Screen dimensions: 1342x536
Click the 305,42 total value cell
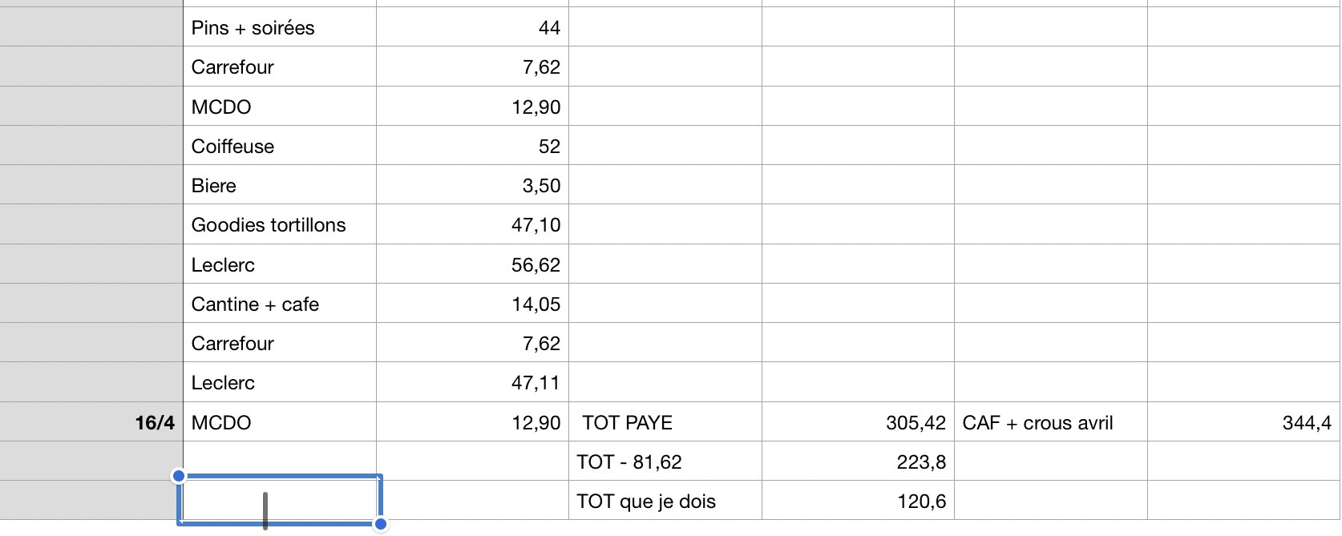click(x=858, y=423)
